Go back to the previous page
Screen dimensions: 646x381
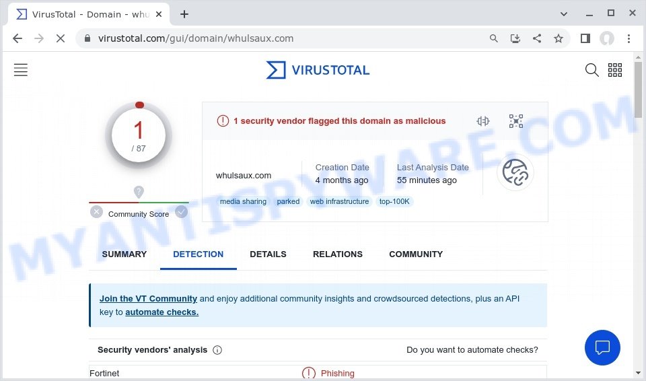pyautogui.click(x=17, y=38)
